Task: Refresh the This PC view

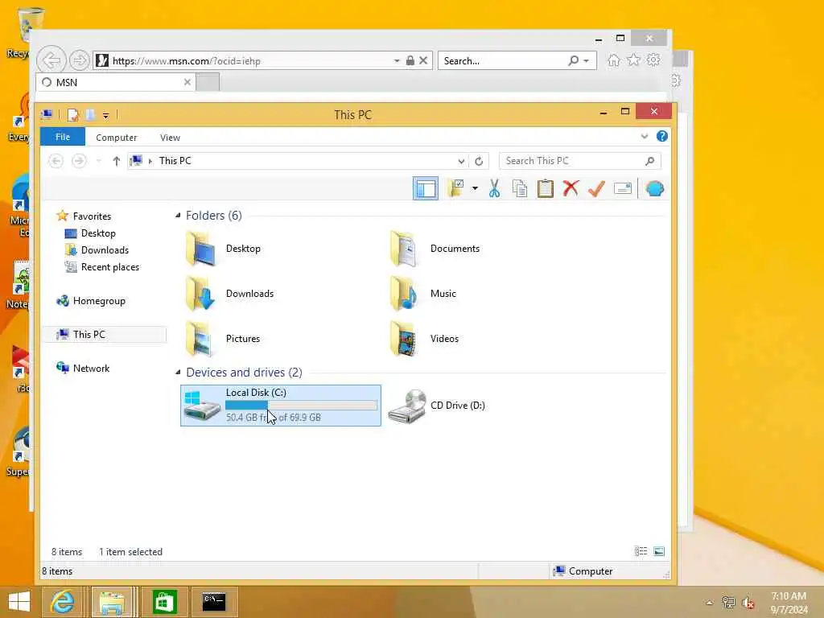Action: [x=479, y=161]
